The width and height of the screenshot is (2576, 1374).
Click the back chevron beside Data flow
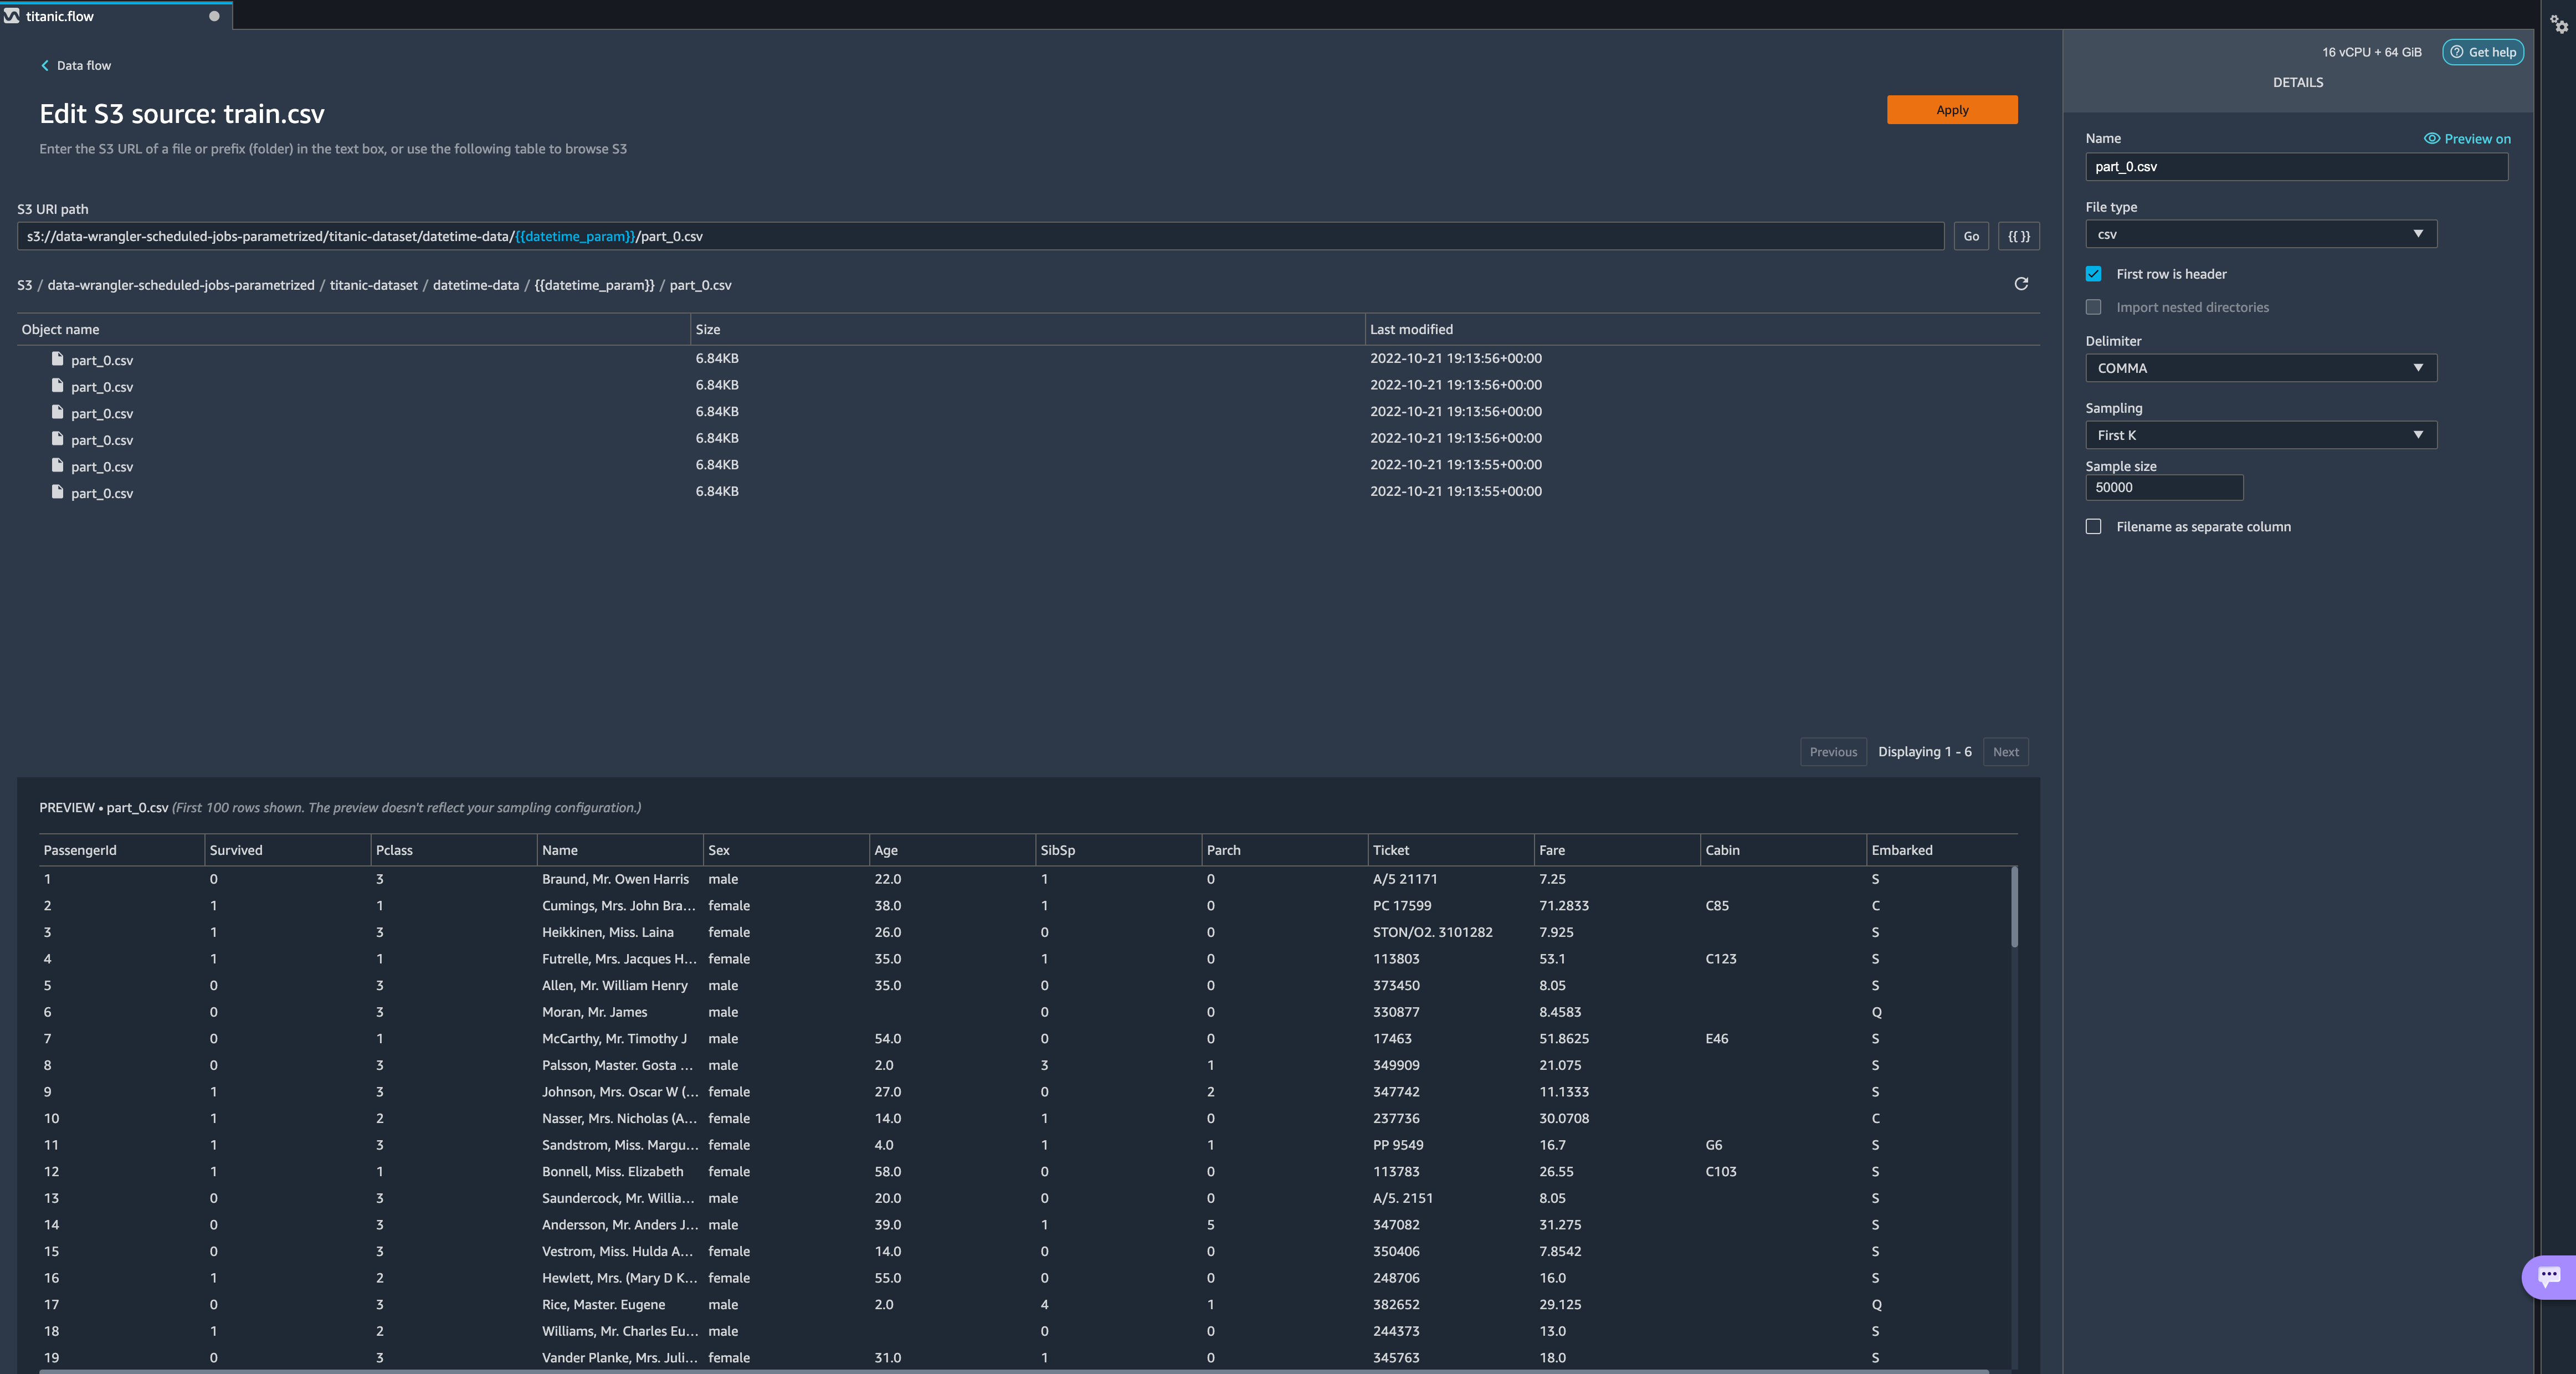(45, 66)
